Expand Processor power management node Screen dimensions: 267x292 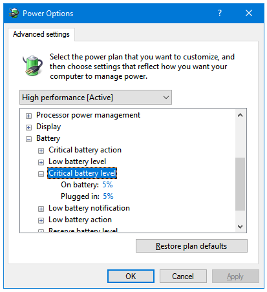[x=28, y=116]
